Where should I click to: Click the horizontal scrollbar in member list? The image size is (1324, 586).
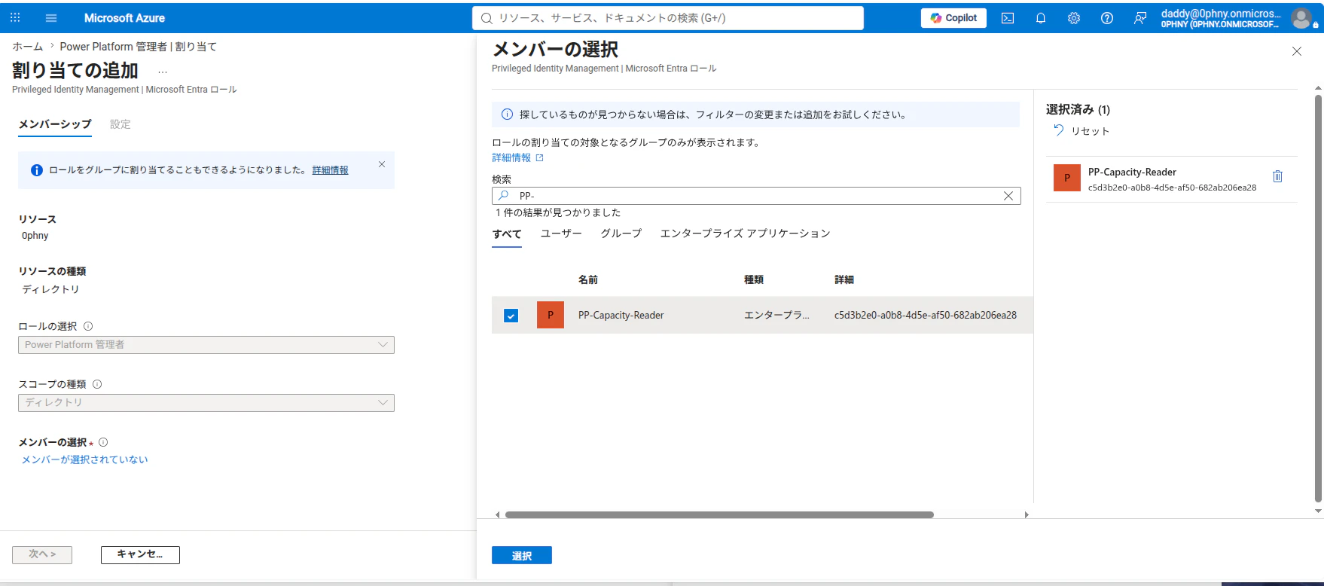(x=719, y=515)
